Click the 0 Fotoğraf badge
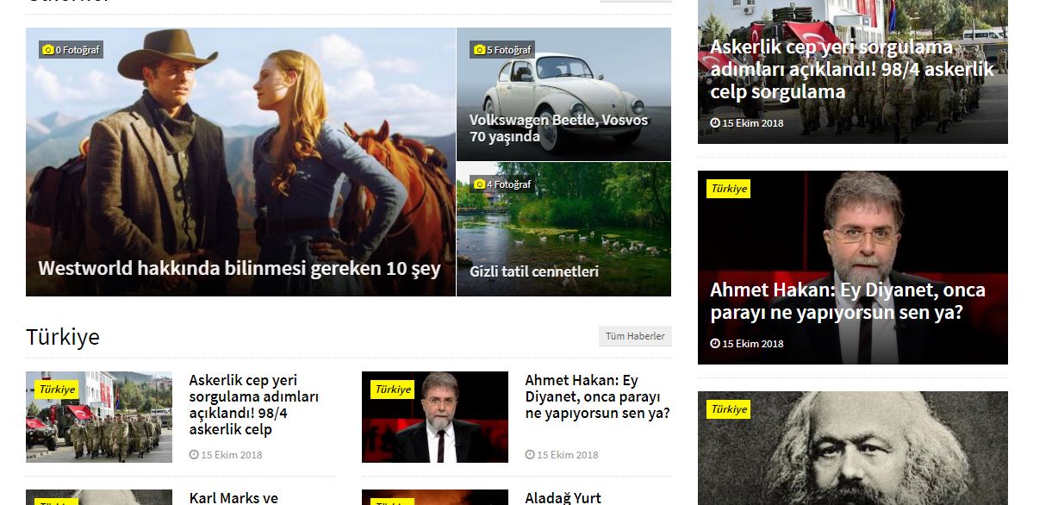This screenshot has width=1058, height=505. 72,50
